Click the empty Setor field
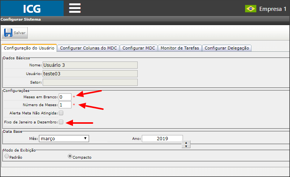290x177 pixels. coord(90,82)
